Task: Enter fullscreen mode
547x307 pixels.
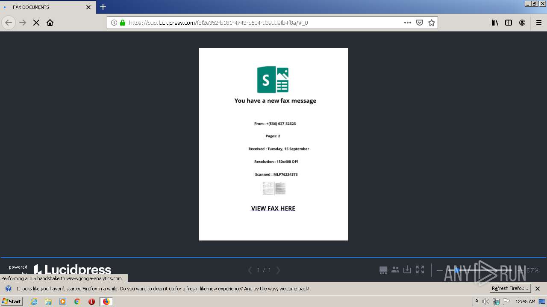Action: [420, 269]
